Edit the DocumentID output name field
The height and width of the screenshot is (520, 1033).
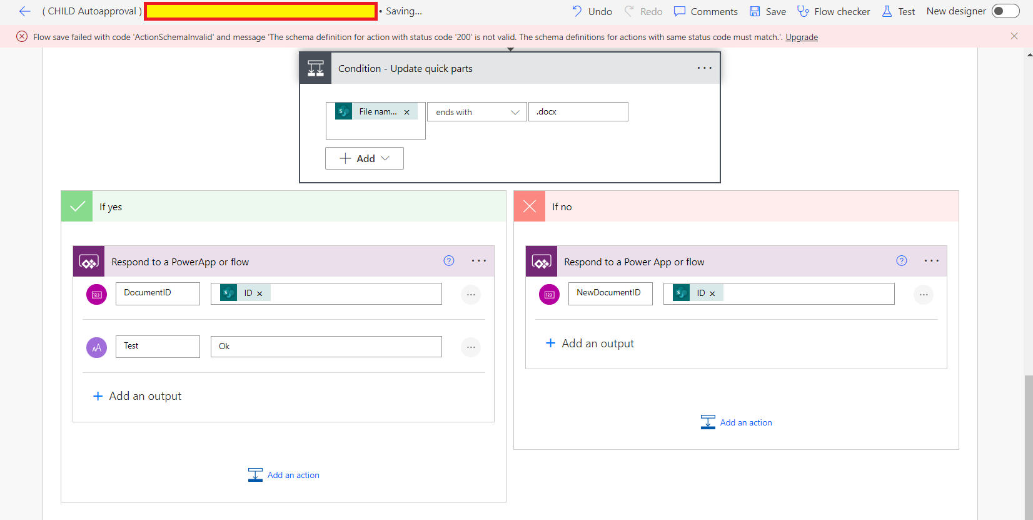(158, 293)
